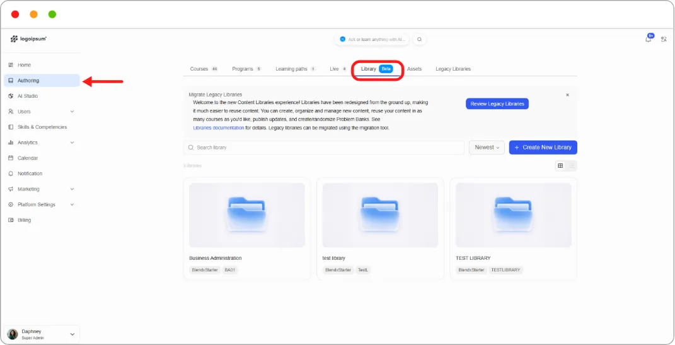Click the Marketing megaphone icon

[11, 189]
